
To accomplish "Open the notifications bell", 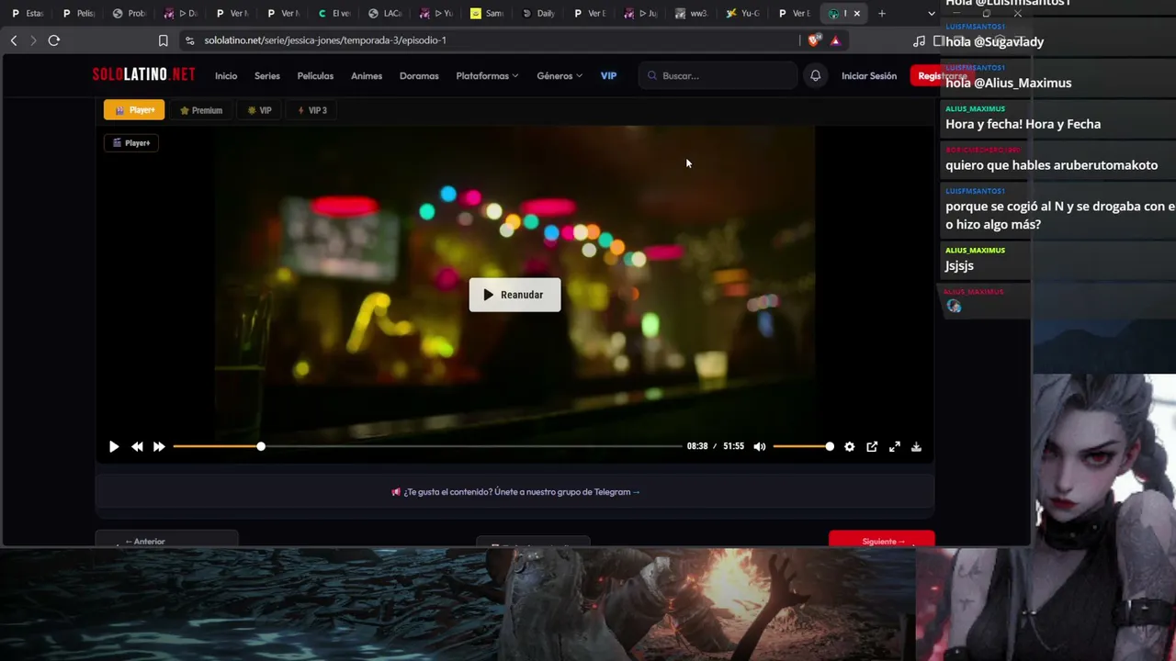I will (815, 76).
